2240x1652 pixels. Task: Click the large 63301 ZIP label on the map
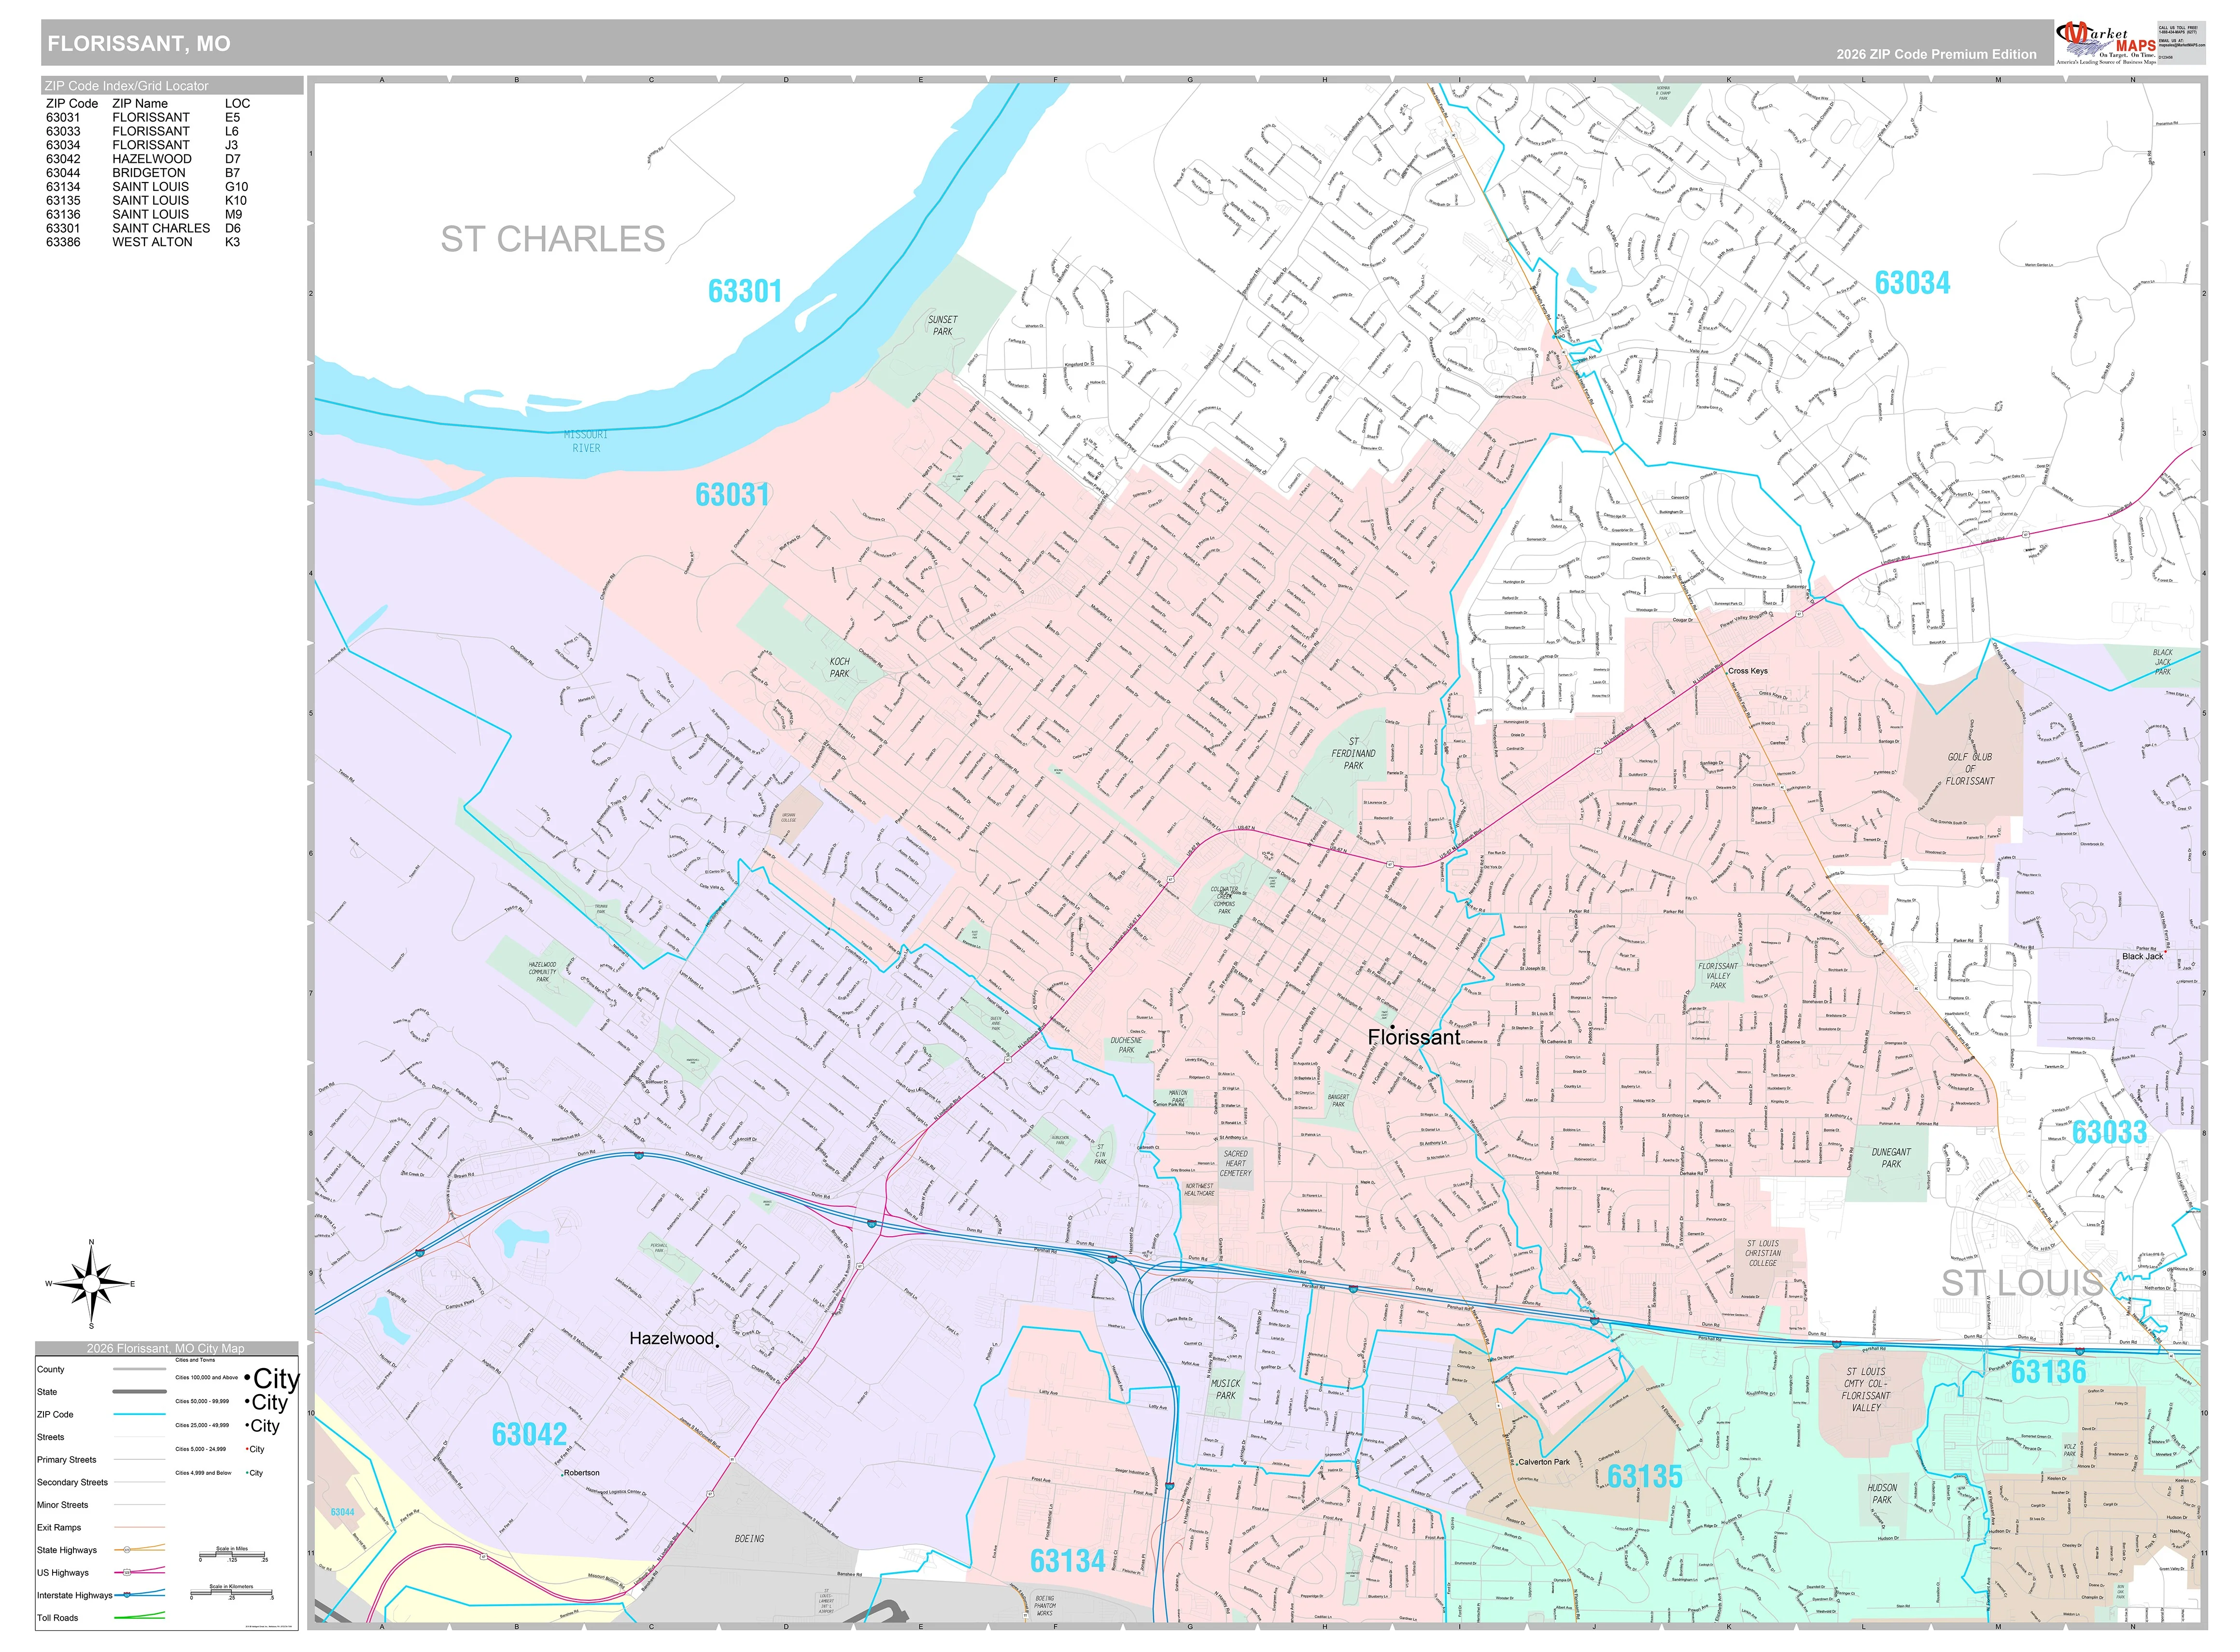745,291
